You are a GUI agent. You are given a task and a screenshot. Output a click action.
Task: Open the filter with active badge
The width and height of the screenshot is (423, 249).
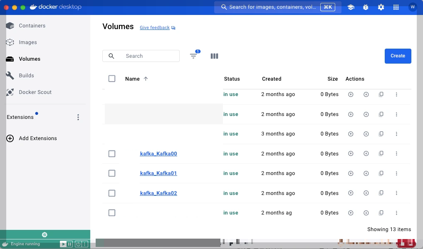(193, 56)
